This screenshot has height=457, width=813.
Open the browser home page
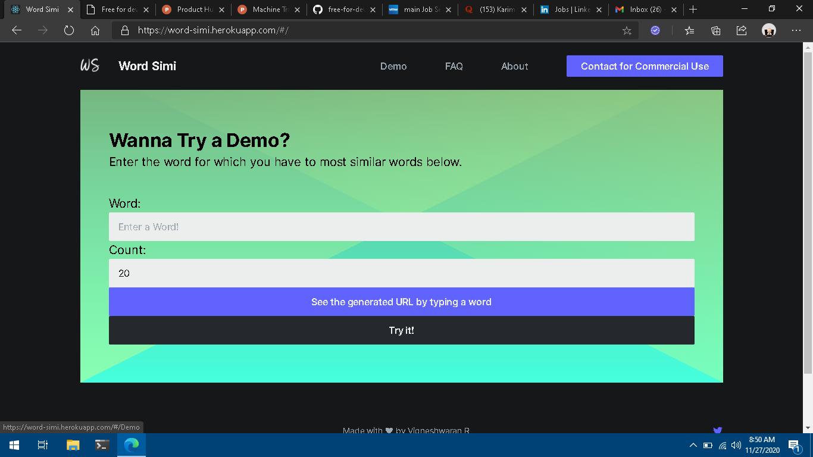pyautogui.click(x=95, y=30)
